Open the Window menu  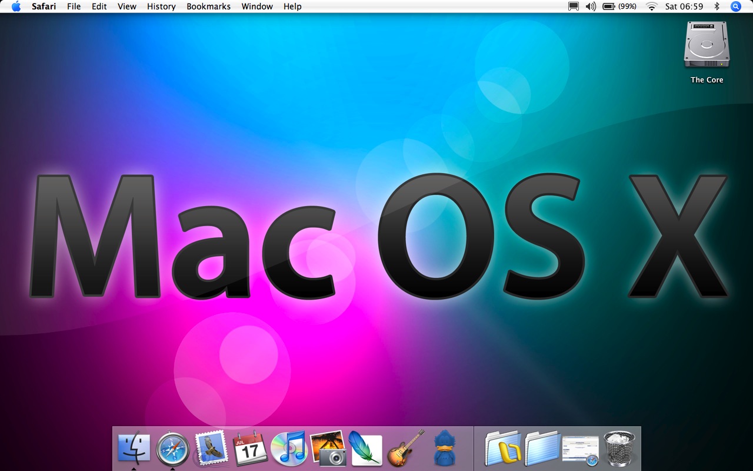click(257, 6)
